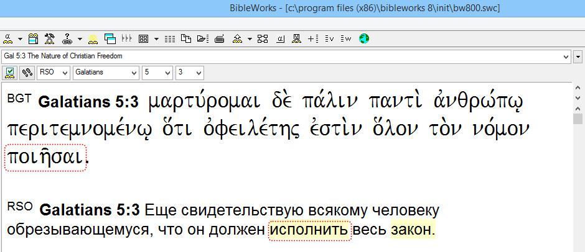Click the Greek word περιτεμνομένῳ
This screenshot has width=585, height=252.
point(80,130)
